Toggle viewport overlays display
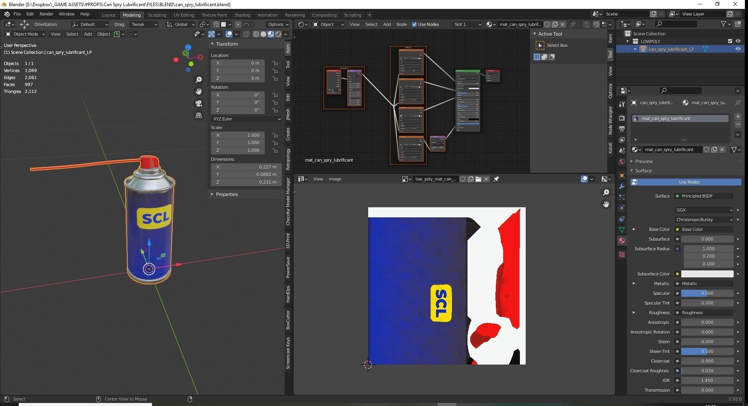Image resolution: width=748 pixels, height=406 pixels. coord(229,34)
